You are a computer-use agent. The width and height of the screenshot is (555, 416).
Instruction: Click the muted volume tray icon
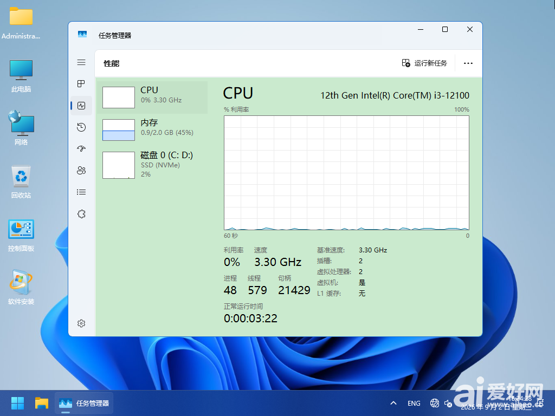pos(448,403)
